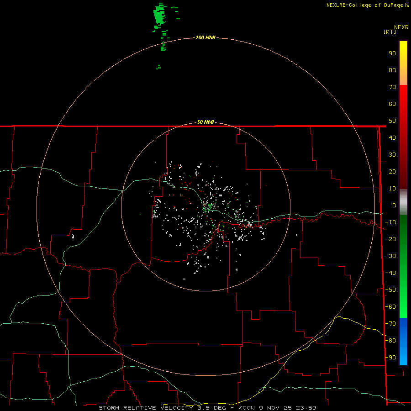
Task: Pick the blue bottom segment of the color bar
Action: tap(403, 342)
